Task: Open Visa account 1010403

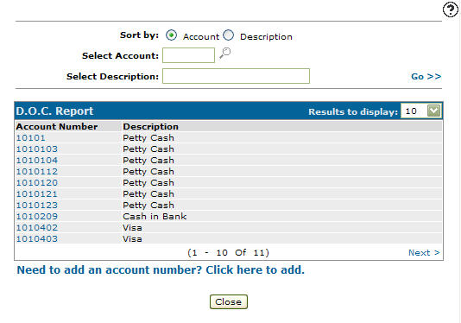Action: tap(37, 239)
